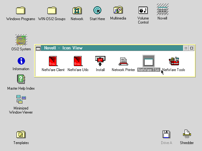
Task: Click the NetWare Tools text label
Action: (174, 70)
